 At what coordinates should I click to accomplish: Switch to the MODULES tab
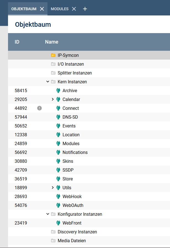60,9
